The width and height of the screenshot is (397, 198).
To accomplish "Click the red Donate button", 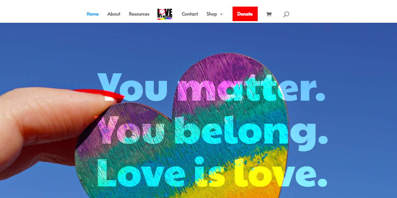I will click(x=245, y=14).
